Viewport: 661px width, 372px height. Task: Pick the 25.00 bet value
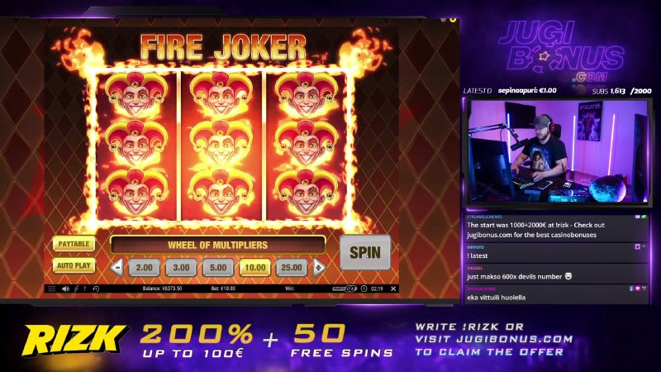pyautogui.click(x=292, y=267)
